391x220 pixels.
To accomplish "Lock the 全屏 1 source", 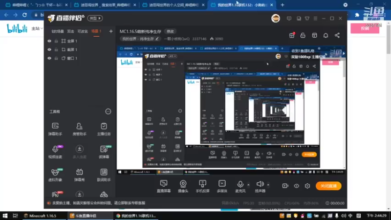I will point(56,41).
